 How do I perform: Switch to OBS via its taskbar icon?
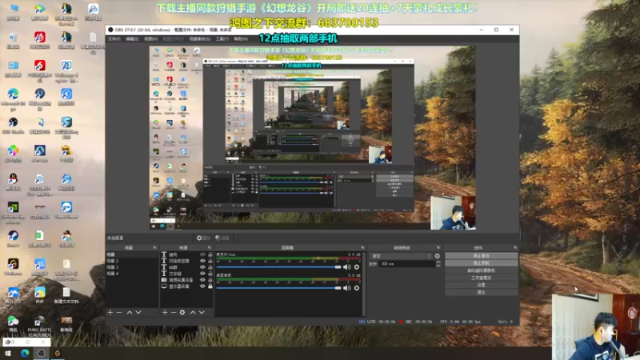pos(42,354)
